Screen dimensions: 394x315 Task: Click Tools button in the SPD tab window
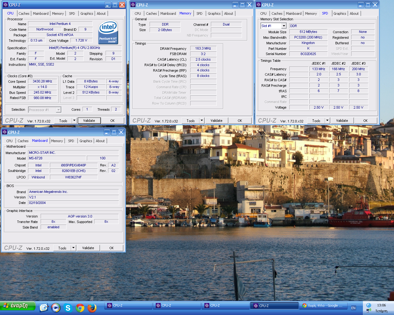click(316, 121)
